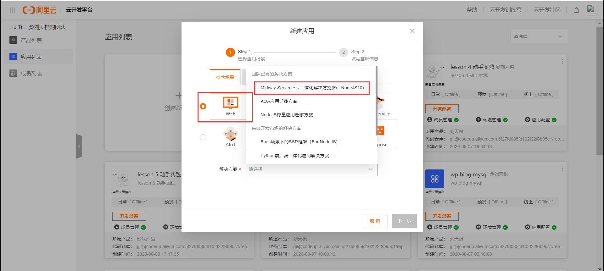Open the app grid menu icon
Image resolution: width=604 pixels, height=271 pixels.
click(x=12, y=10)
